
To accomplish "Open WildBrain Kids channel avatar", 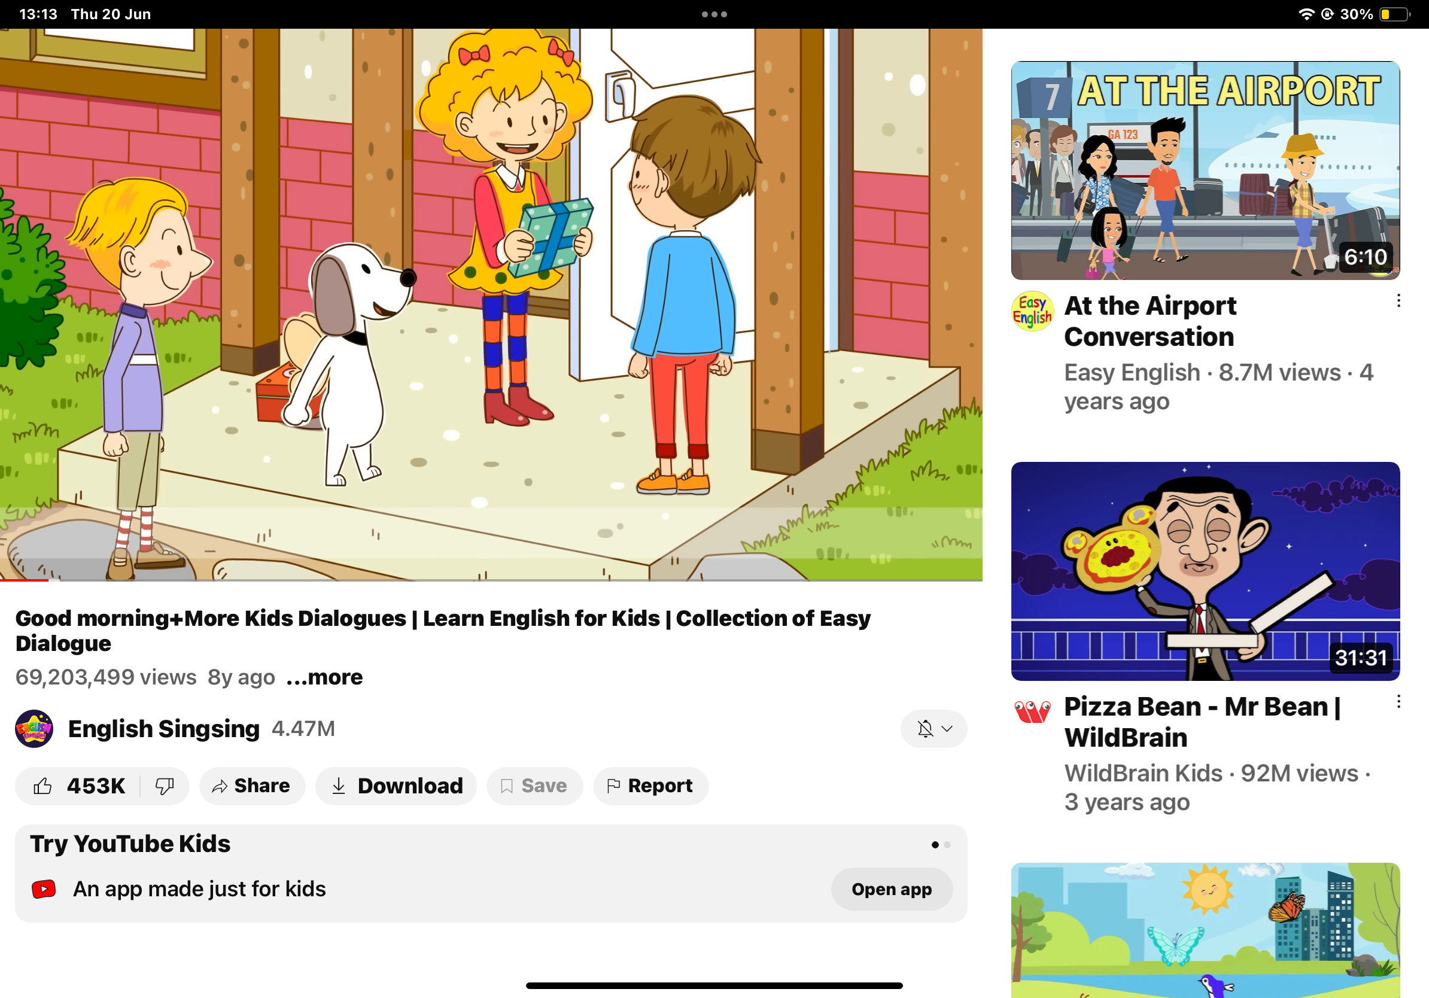I will point(1032,711).
